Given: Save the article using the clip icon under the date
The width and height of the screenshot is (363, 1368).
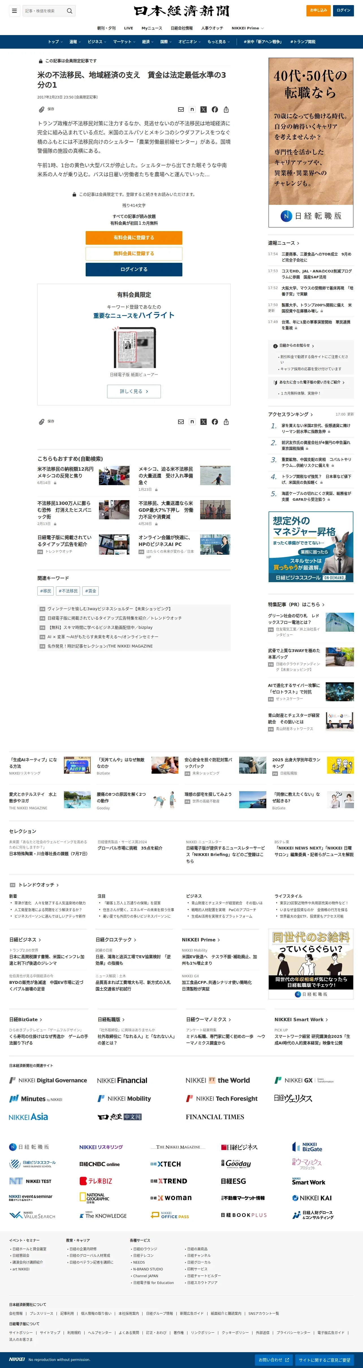Looking at the screenshot, I should click(x=41, y=109).
